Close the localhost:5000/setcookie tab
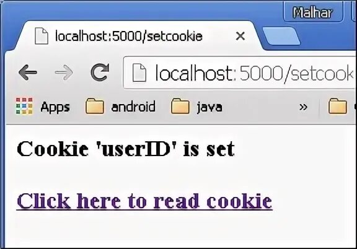 coord(240,36)
